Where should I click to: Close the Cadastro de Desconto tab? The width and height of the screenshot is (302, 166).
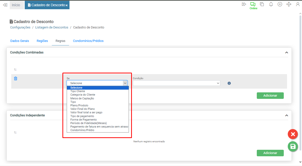click(x=67, y=5)
